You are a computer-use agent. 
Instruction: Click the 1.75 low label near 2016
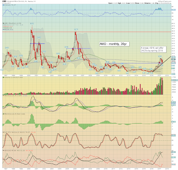pyautogui.click(x=152, y=73)
